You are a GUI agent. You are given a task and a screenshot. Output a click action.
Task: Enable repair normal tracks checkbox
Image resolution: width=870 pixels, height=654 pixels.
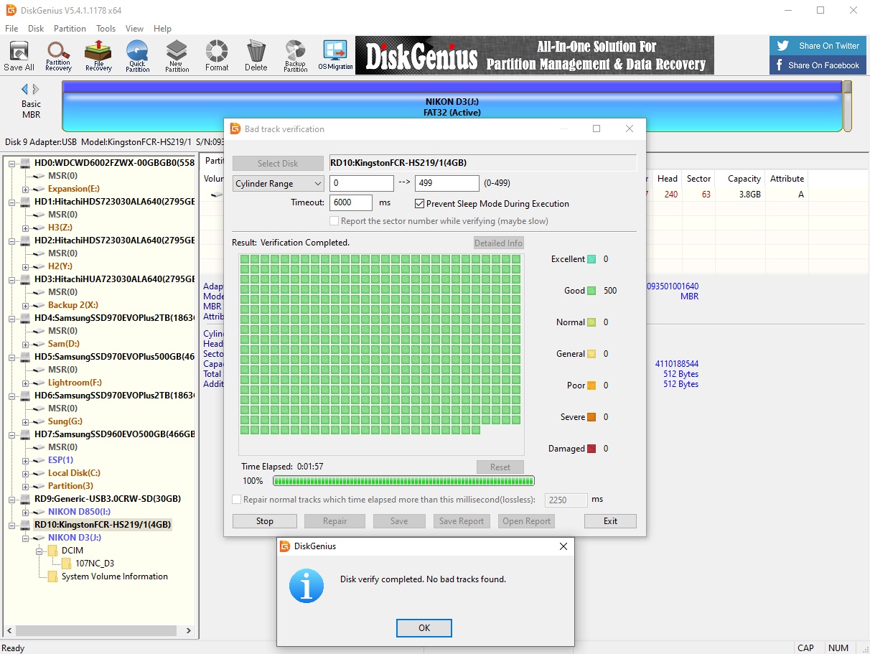pos(237,500)
